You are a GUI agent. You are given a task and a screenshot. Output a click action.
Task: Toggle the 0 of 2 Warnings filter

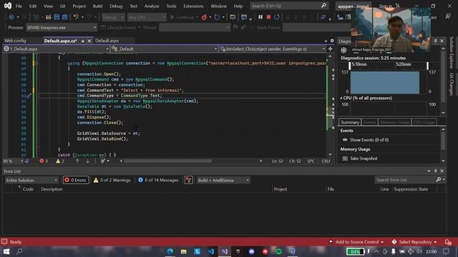pyautogui.click(x=112, y=181)
